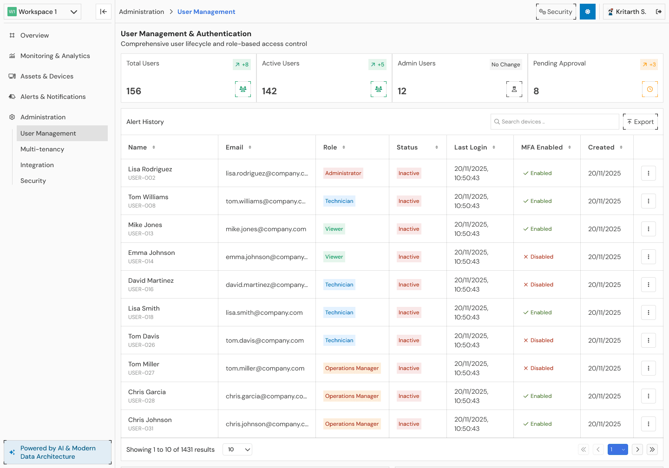This screenshot has width=669, height=468.
Task: Click the Powered by AI banner
Action: (x=58, y=452)
